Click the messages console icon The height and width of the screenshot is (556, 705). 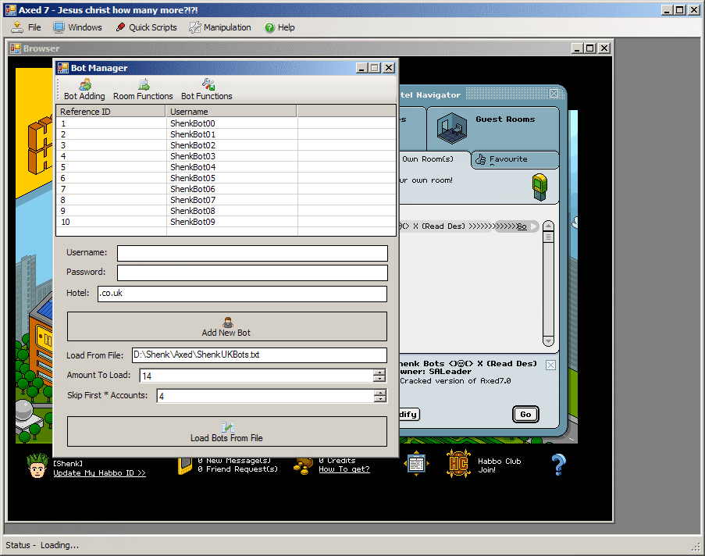[184, 466]
